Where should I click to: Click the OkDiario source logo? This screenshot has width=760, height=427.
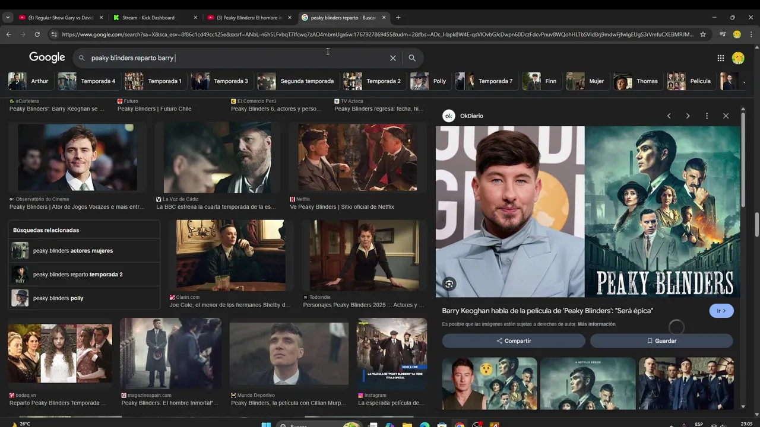click(449, 116)
